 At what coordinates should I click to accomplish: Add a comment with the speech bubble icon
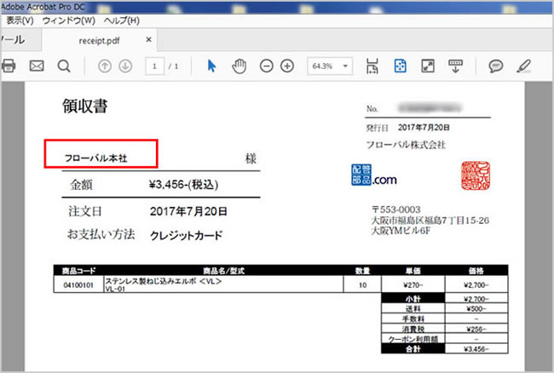[x=495, y=66]
